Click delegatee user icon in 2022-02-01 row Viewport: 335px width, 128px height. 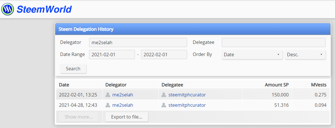(x=164, y=95)
